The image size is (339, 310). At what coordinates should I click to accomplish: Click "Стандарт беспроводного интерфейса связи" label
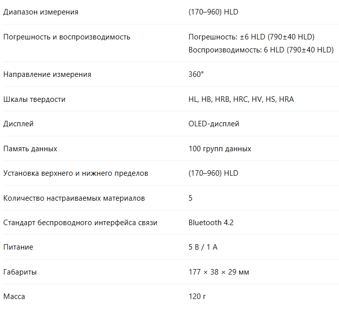coord(80,223)
